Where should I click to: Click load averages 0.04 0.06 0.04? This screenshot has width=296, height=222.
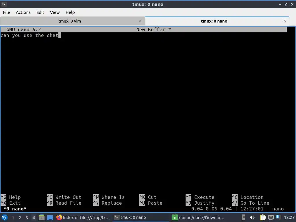click(x=211, y=209)
